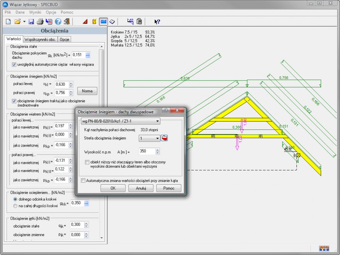Click the floppy disk save icon

[31, 22]
